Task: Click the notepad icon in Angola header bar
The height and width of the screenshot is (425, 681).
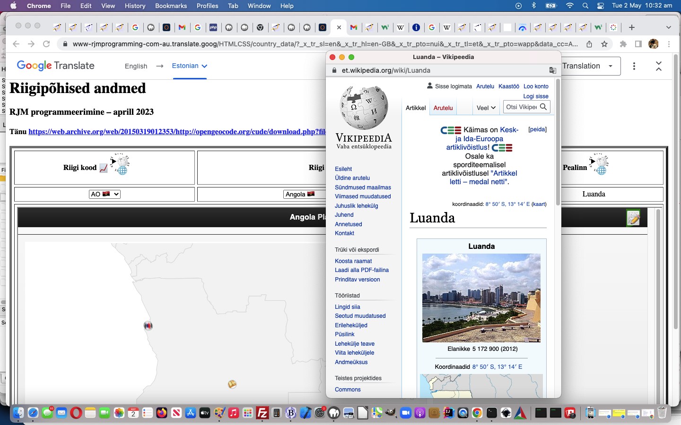Action: tap(633, 218)
